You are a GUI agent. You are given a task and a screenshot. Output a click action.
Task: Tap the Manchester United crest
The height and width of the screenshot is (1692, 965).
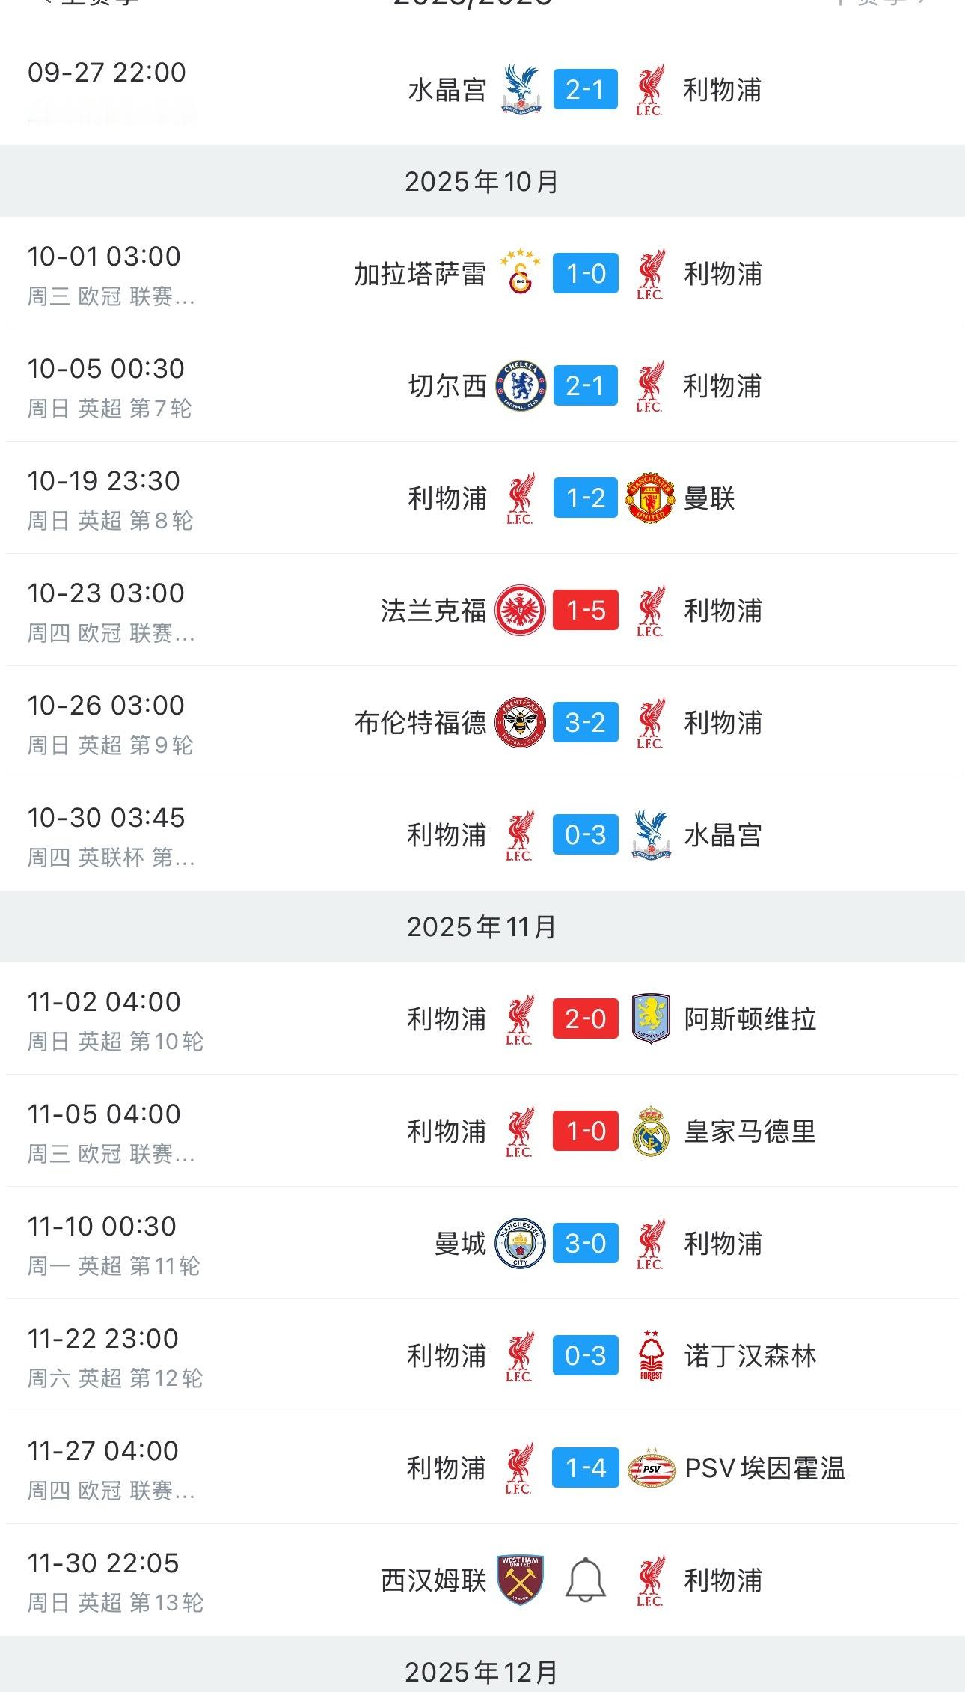651,498
